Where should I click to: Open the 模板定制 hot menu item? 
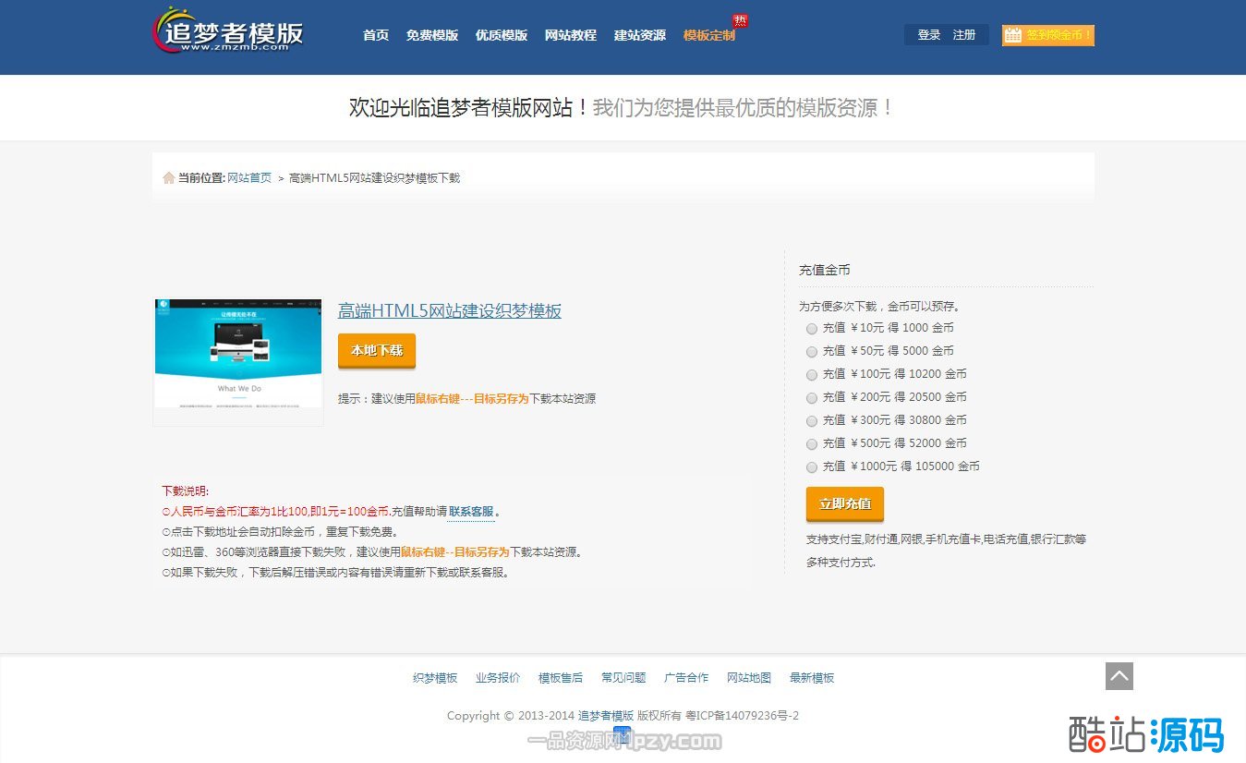pyautogui.click(x=709, y=35)
